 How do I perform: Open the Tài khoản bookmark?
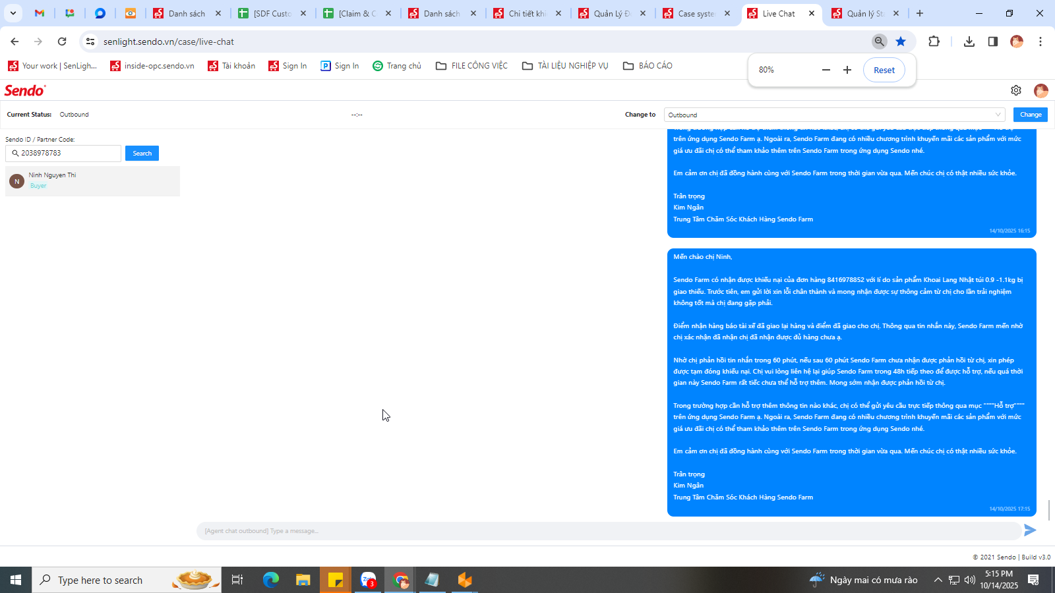point(231,66)
